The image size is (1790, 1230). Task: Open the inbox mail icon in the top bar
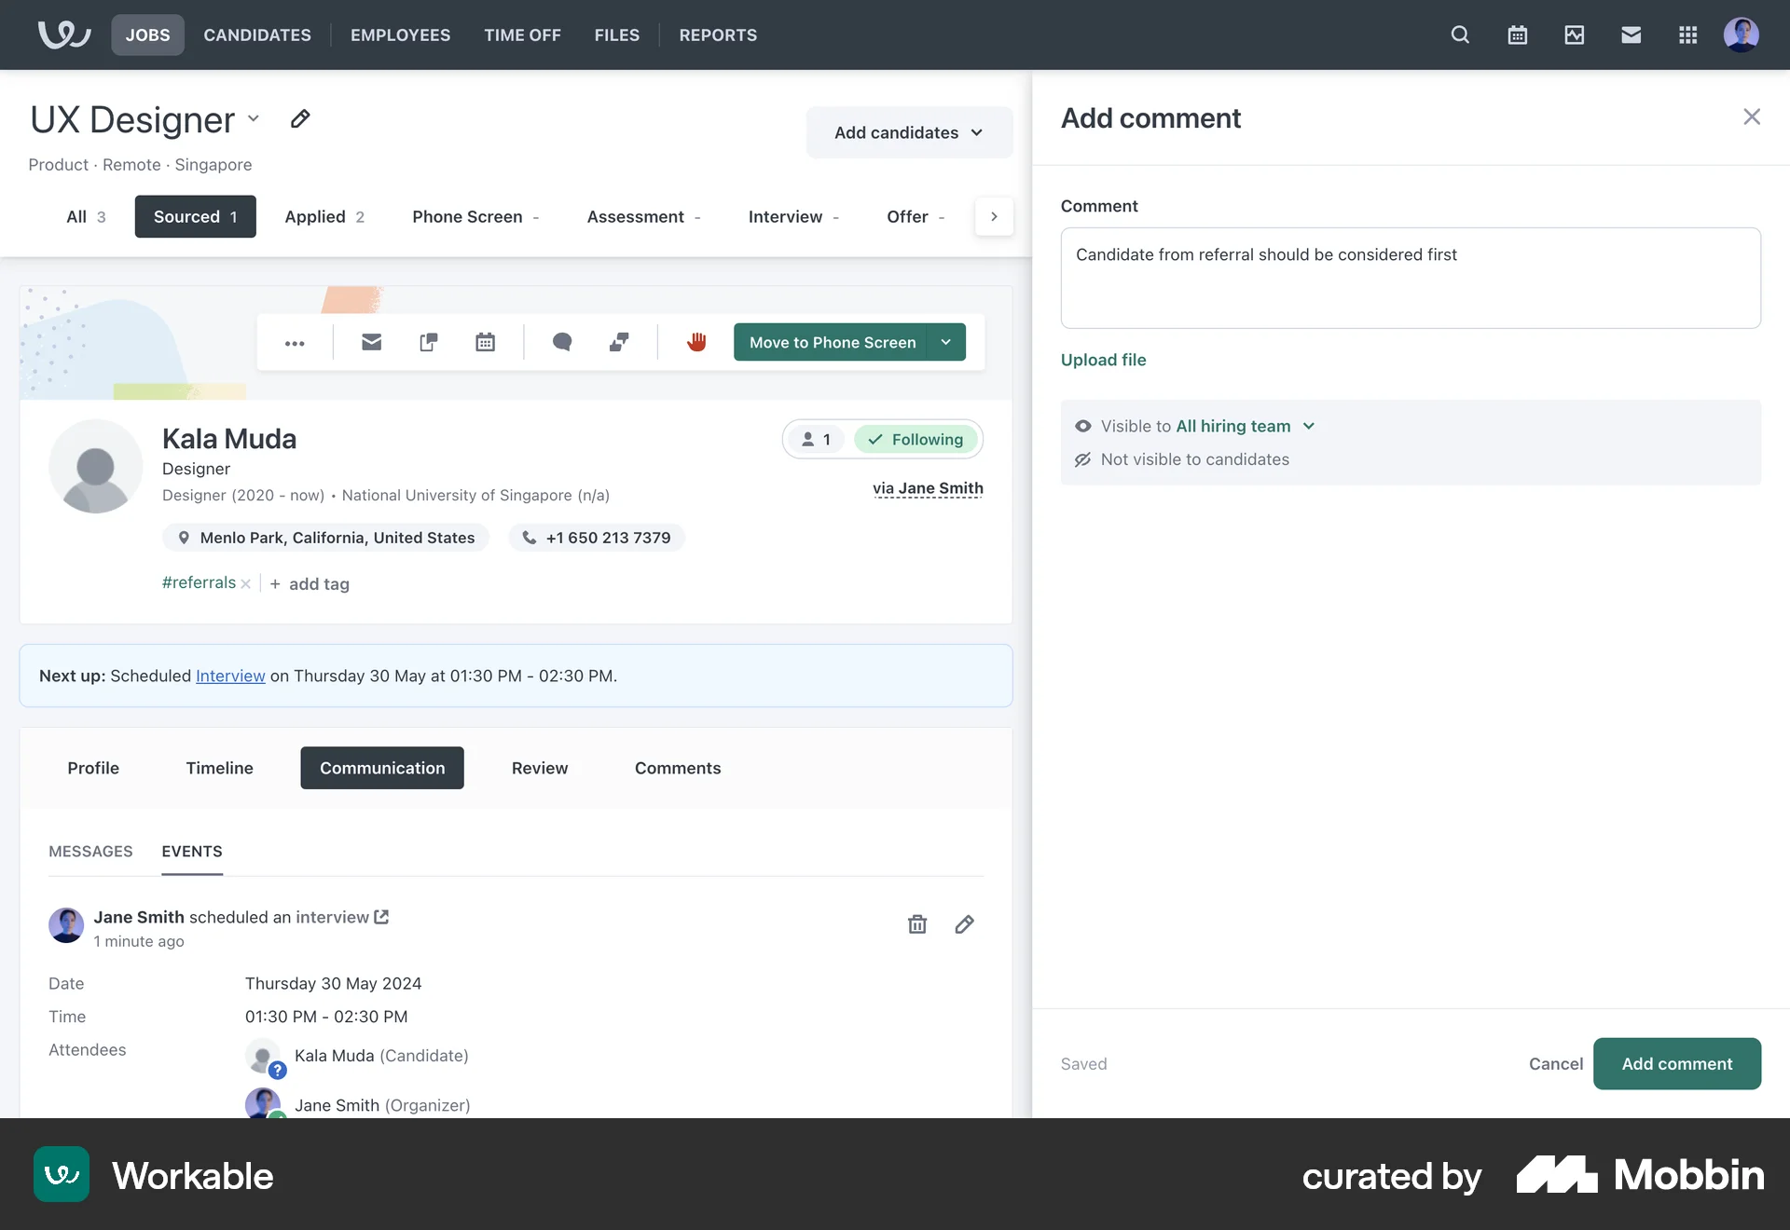point(1631,34)
